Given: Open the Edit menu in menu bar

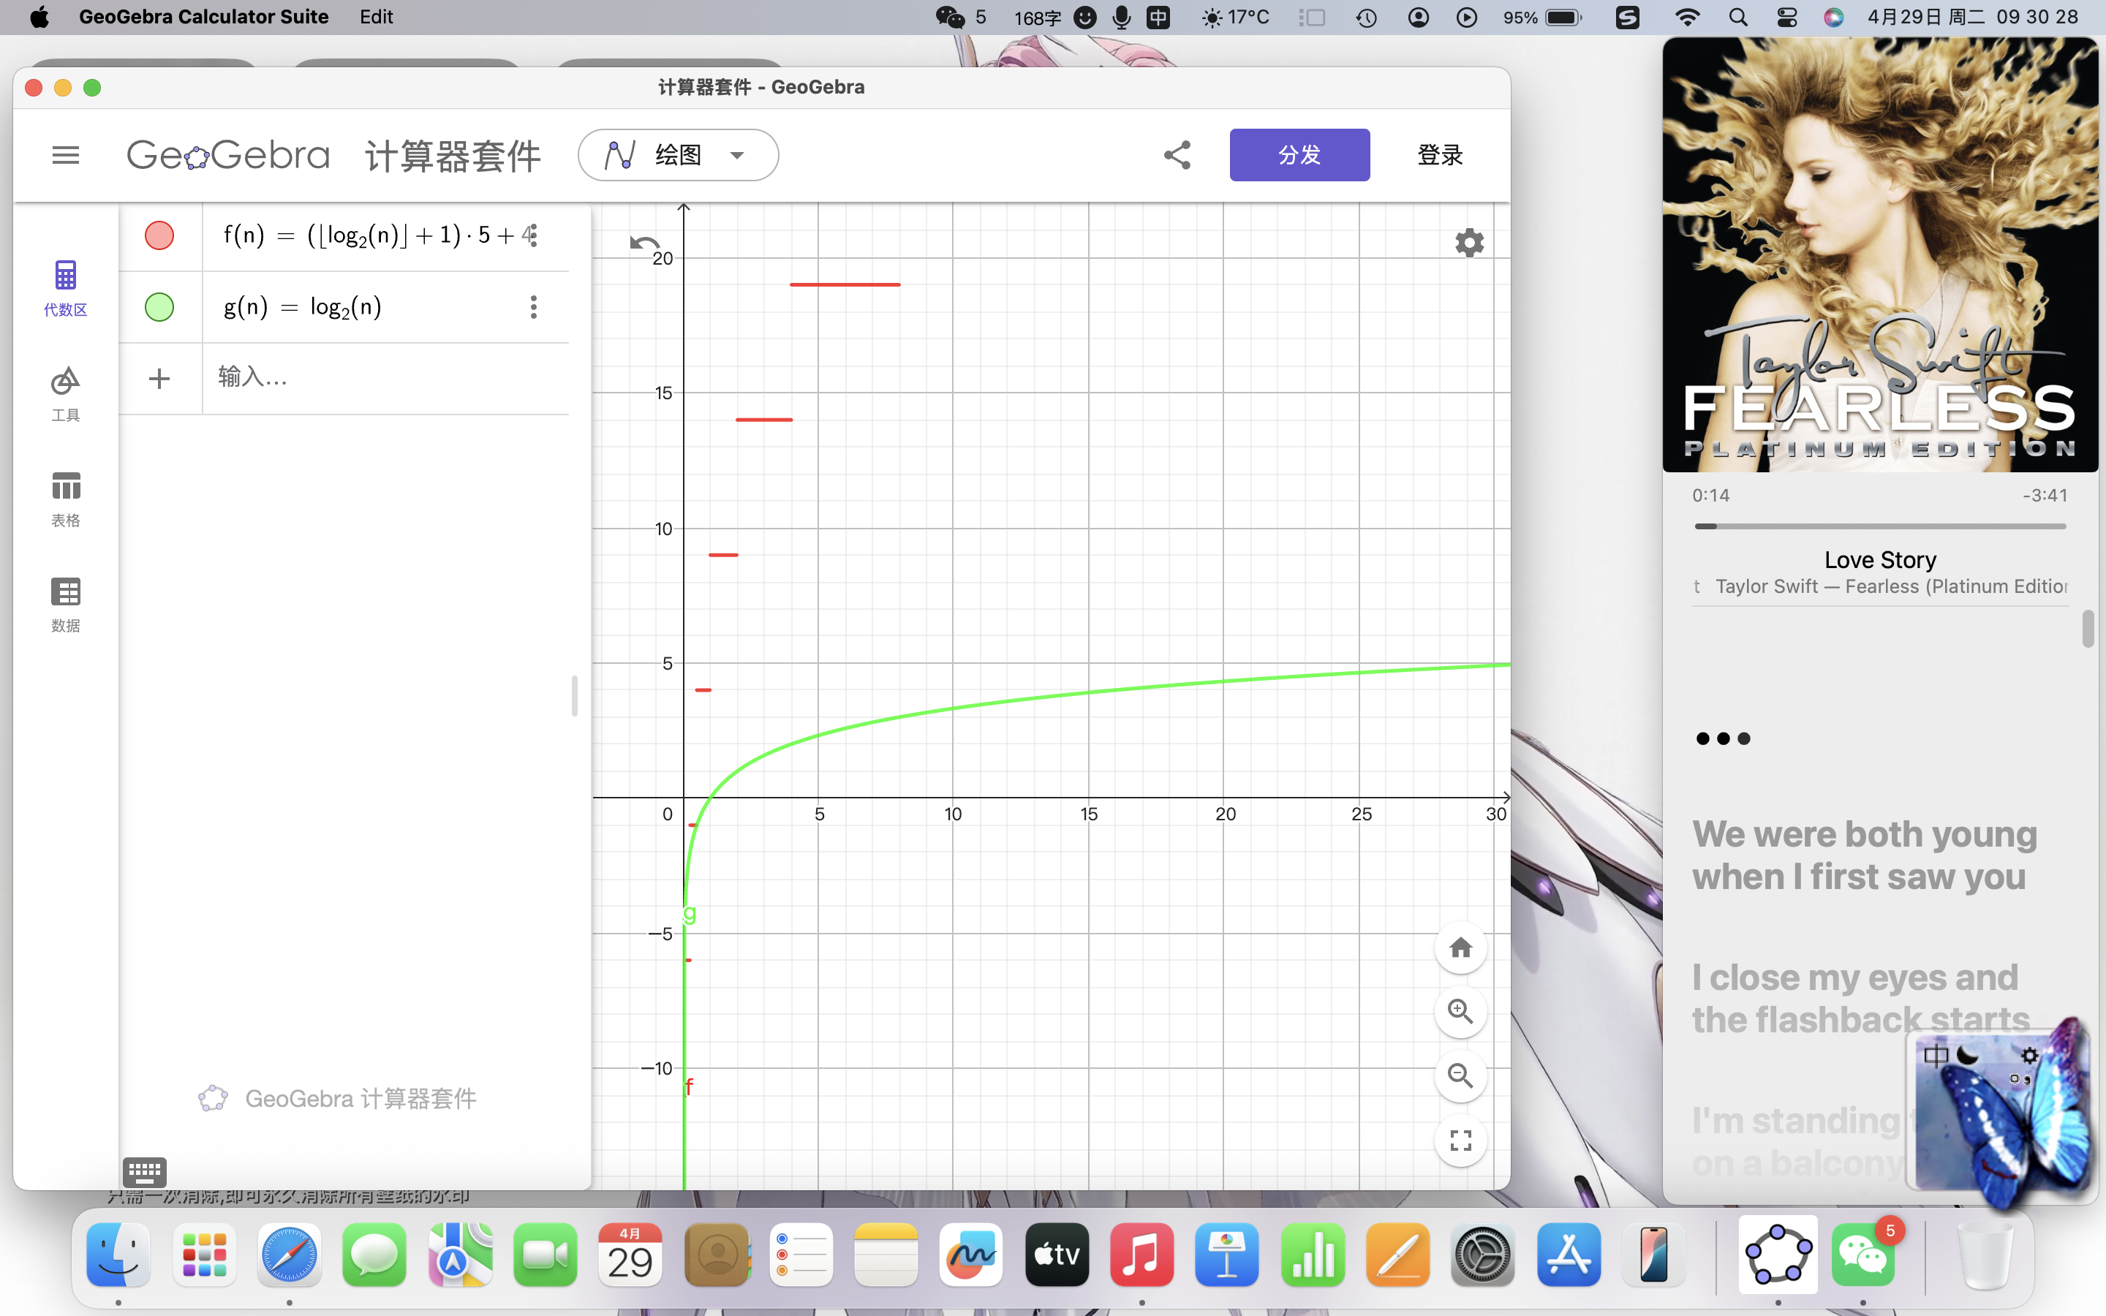Looking at the screenshot, I should [376, 17].
